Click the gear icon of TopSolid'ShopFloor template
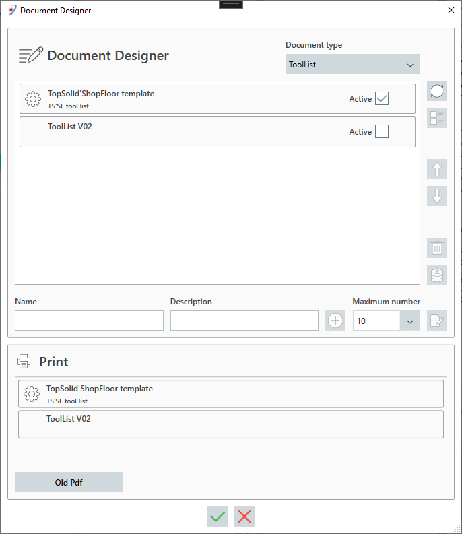462x534 pixels. [33, 99]
